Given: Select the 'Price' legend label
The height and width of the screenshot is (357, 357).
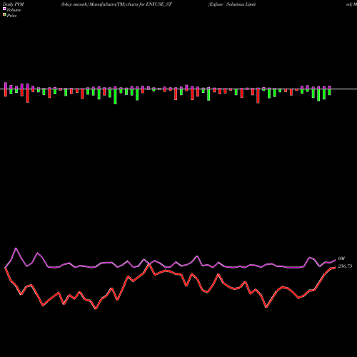Looking at the screenshot, I should [x=11, y=16].
